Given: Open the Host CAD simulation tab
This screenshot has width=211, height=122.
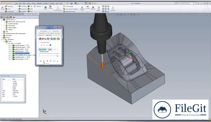Looking at the screenshot, I should click(x=48, y=35).
